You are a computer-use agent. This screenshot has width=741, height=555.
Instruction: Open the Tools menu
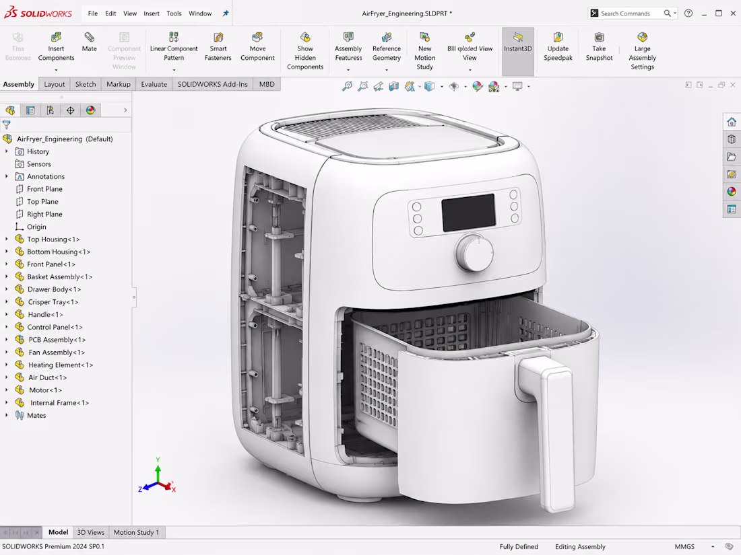pos(174,13)
